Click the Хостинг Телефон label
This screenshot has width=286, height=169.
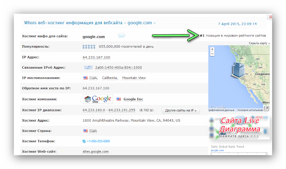point(39,141)
